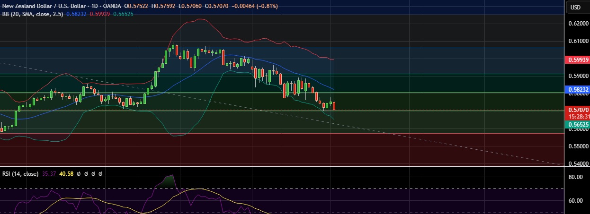The height and width of the screenshot is (214, 590).
Task: Click the green 0.56525 price scale label
Action: (577, 124)
